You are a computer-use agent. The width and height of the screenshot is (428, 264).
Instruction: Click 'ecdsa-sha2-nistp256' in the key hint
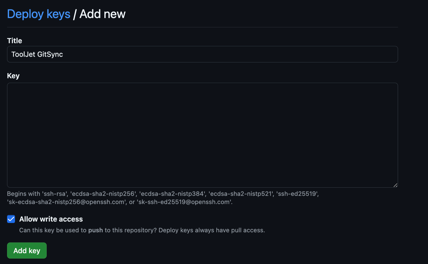coord(103,194)
